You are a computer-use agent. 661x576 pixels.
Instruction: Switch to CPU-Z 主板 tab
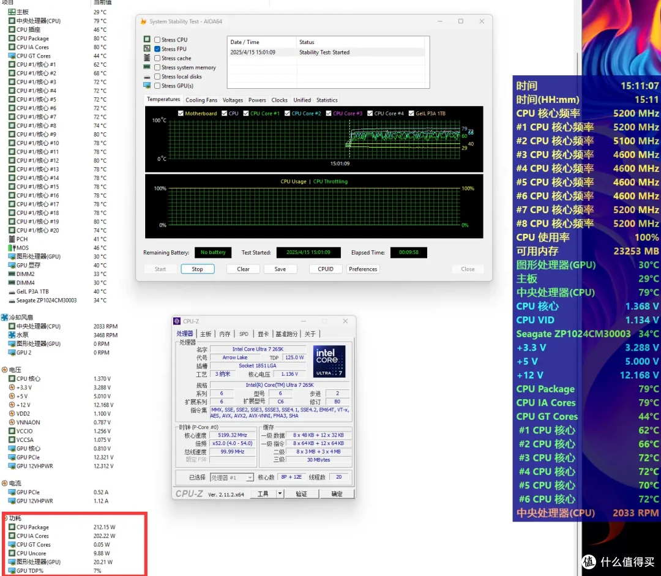tap(206, 334)
